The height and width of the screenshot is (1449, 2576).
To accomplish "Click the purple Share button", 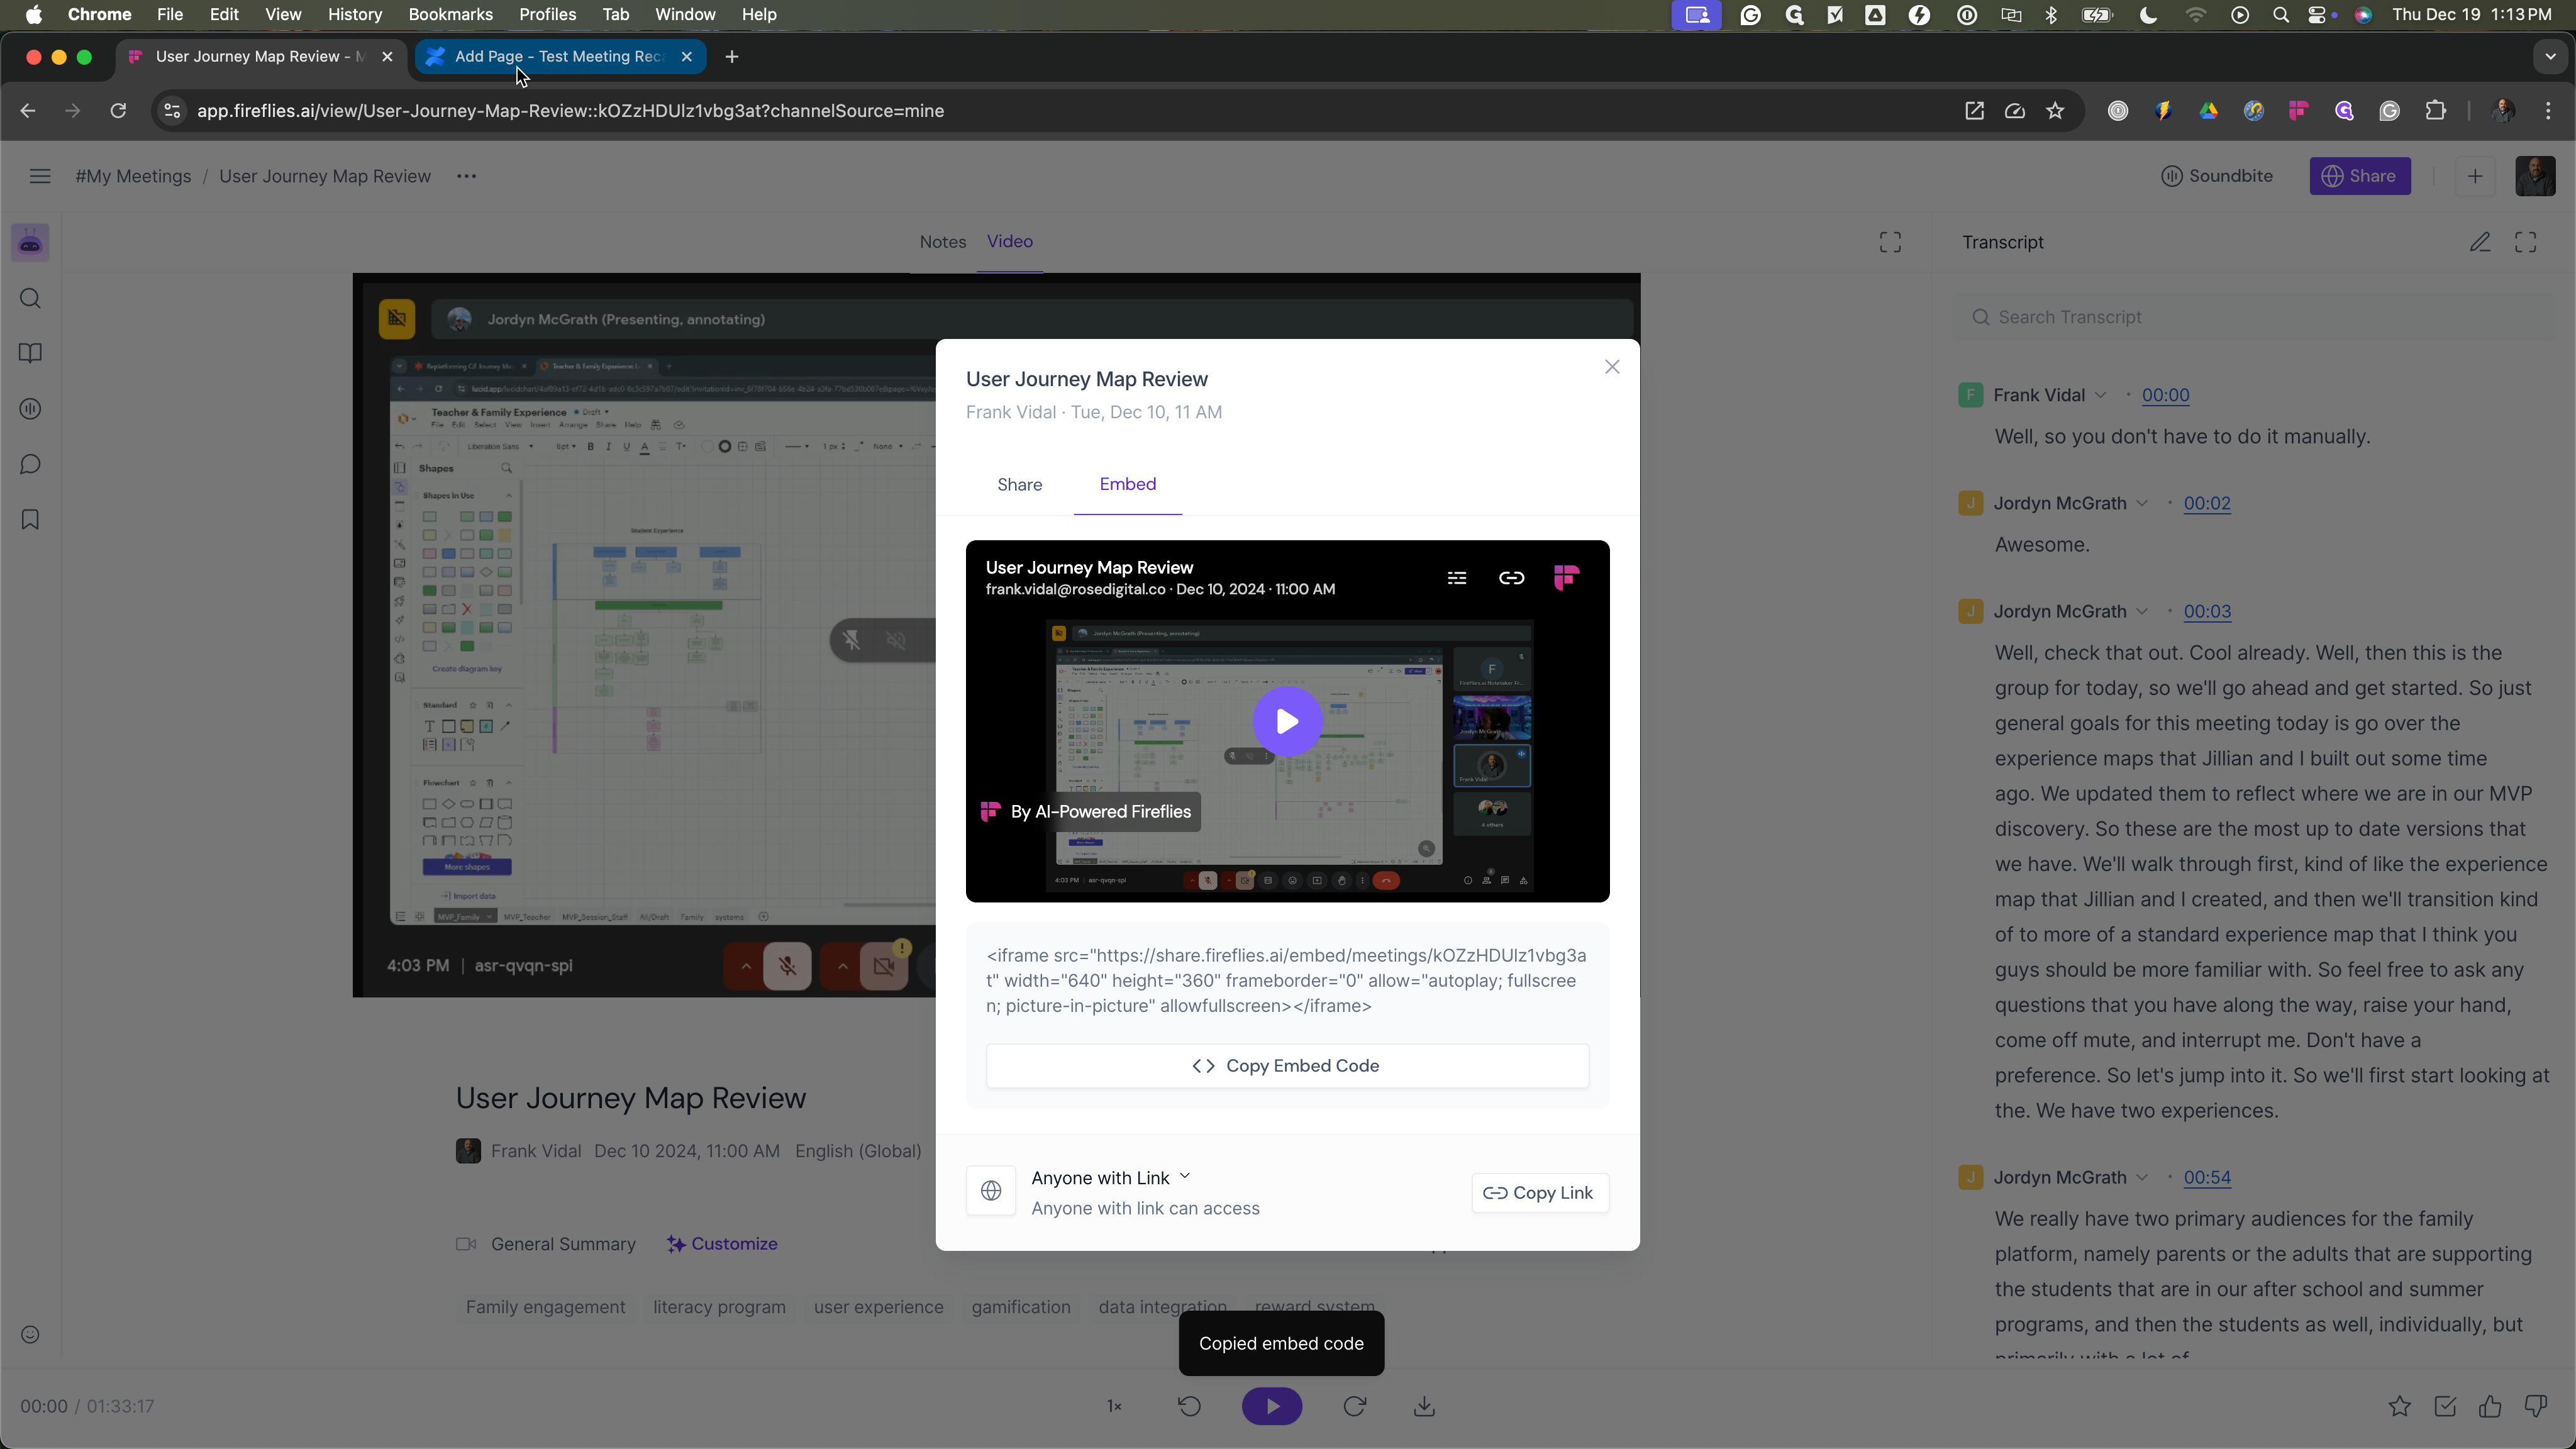I will tap(2359, 176).
